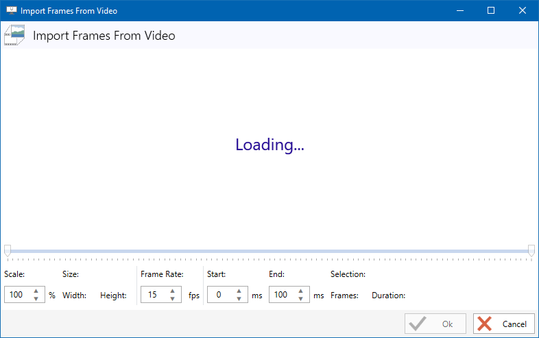Click the left range slider handle
The image size is (539, 338).
[7, 250]
